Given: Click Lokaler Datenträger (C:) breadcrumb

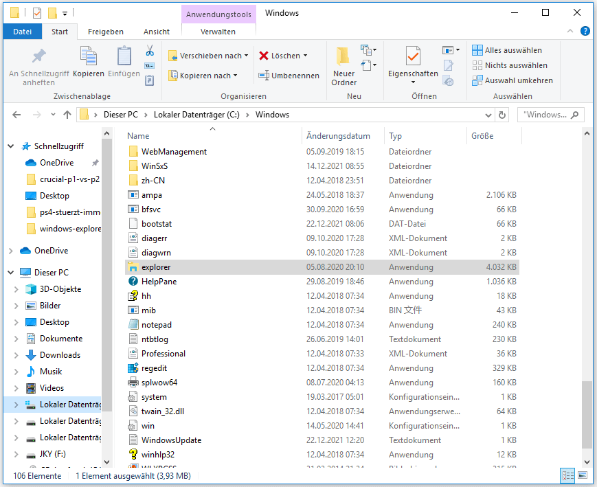Looking at the screenshot, I should point(196,115).
